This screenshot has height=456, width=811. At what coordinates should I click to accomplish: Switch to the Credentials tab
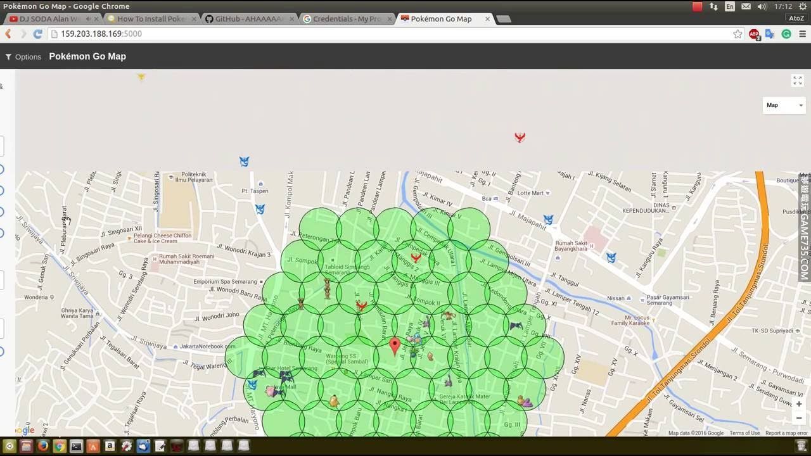[x=345, y=19]
